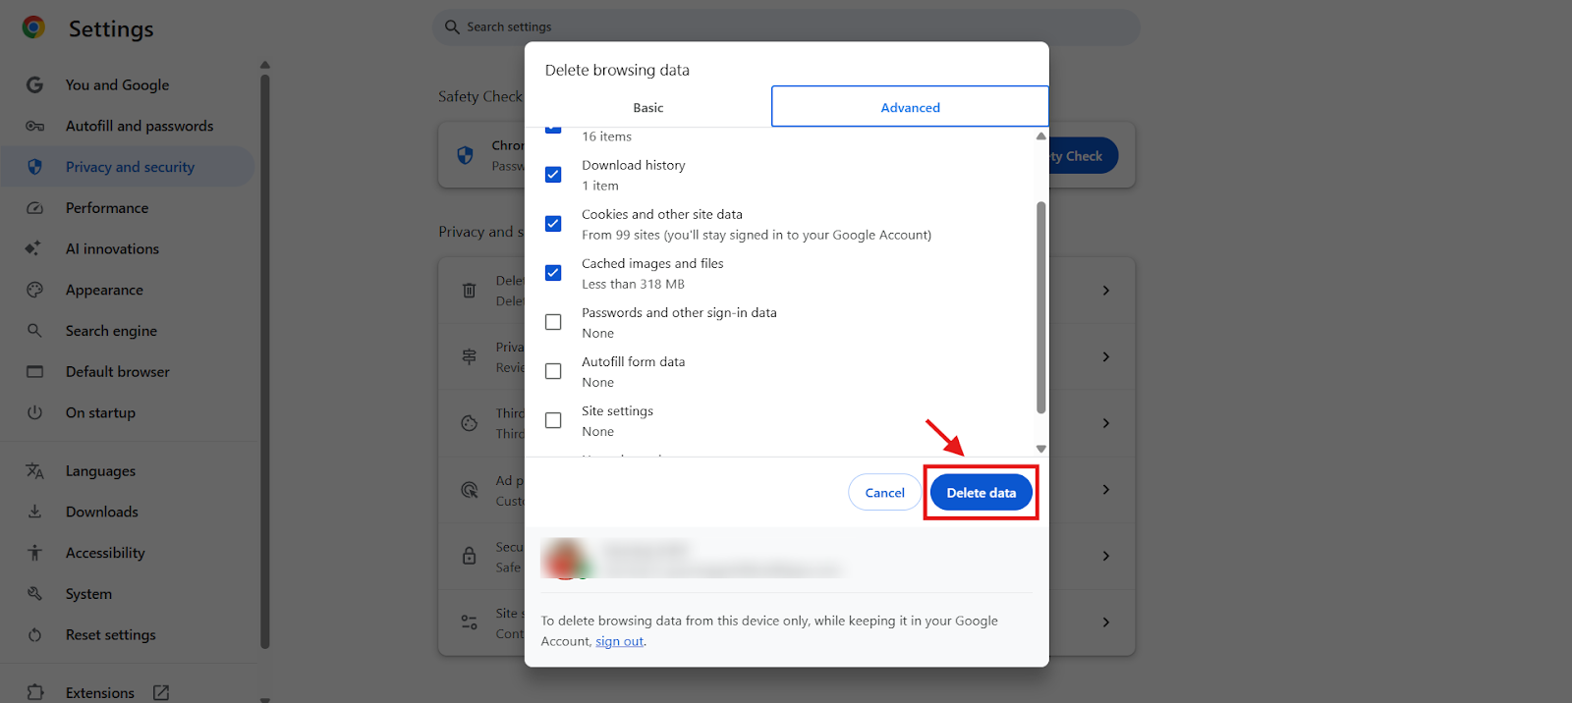Viewport: 1572px width, 703px height.
Task: Click the dialog scrollbar up arrow
Action: (1040, 135)
